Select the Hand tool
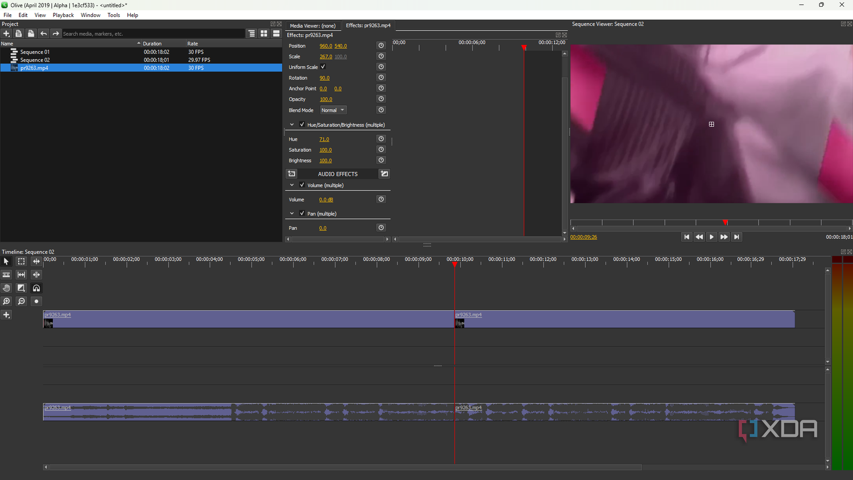Image resolution: width=853 pixels, height=480 pixels. (6, 288)
